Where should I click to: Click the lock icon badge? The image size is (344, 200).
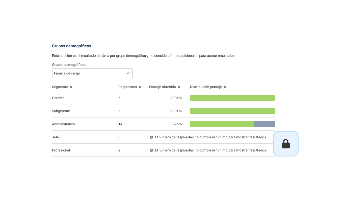coord(286,144)
